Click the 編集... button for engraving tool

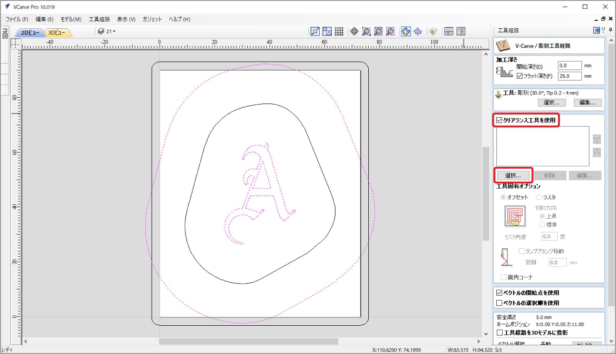[x=587, y=103]
